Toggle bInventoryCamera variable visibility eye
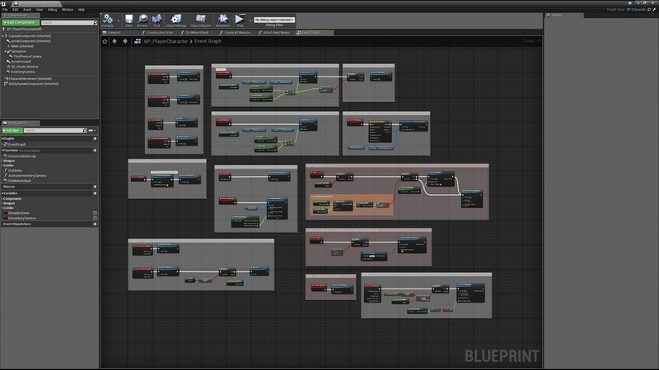Image resolution: width=659 pixels, height=370 pixels. pos(95,218)
